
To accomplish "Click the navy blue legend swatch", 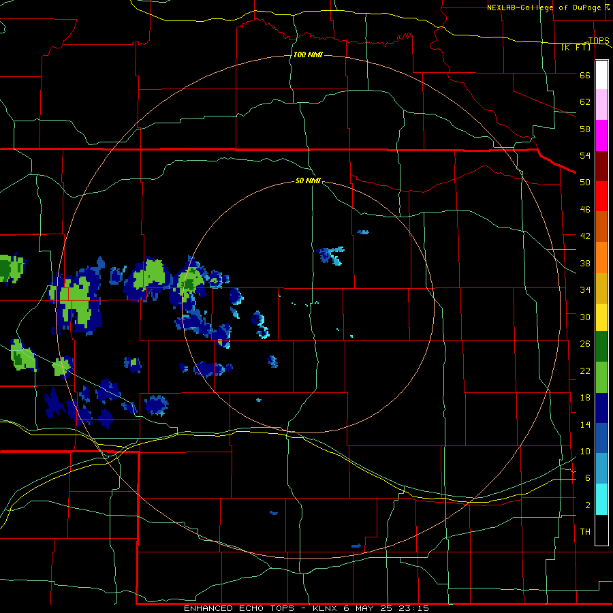I will [x=601, y=408].
